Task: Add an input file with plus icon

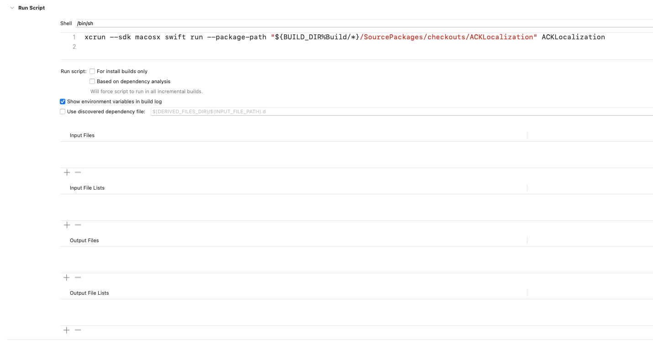Action: point(67,172)
